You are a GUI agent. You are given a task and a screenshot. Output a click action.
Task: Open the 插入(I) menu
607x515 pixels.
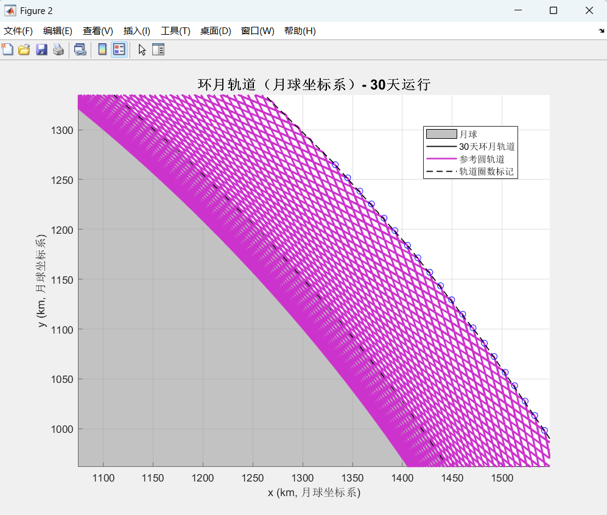pos(136,31)
